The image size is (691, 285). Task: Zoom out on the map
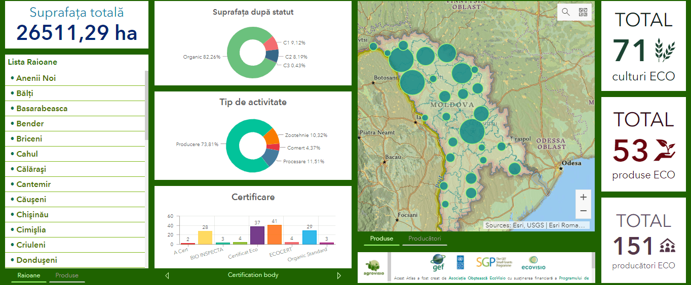pos(583,211)
